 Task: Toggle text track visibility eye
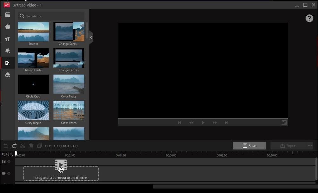click(x=9, y=162)
